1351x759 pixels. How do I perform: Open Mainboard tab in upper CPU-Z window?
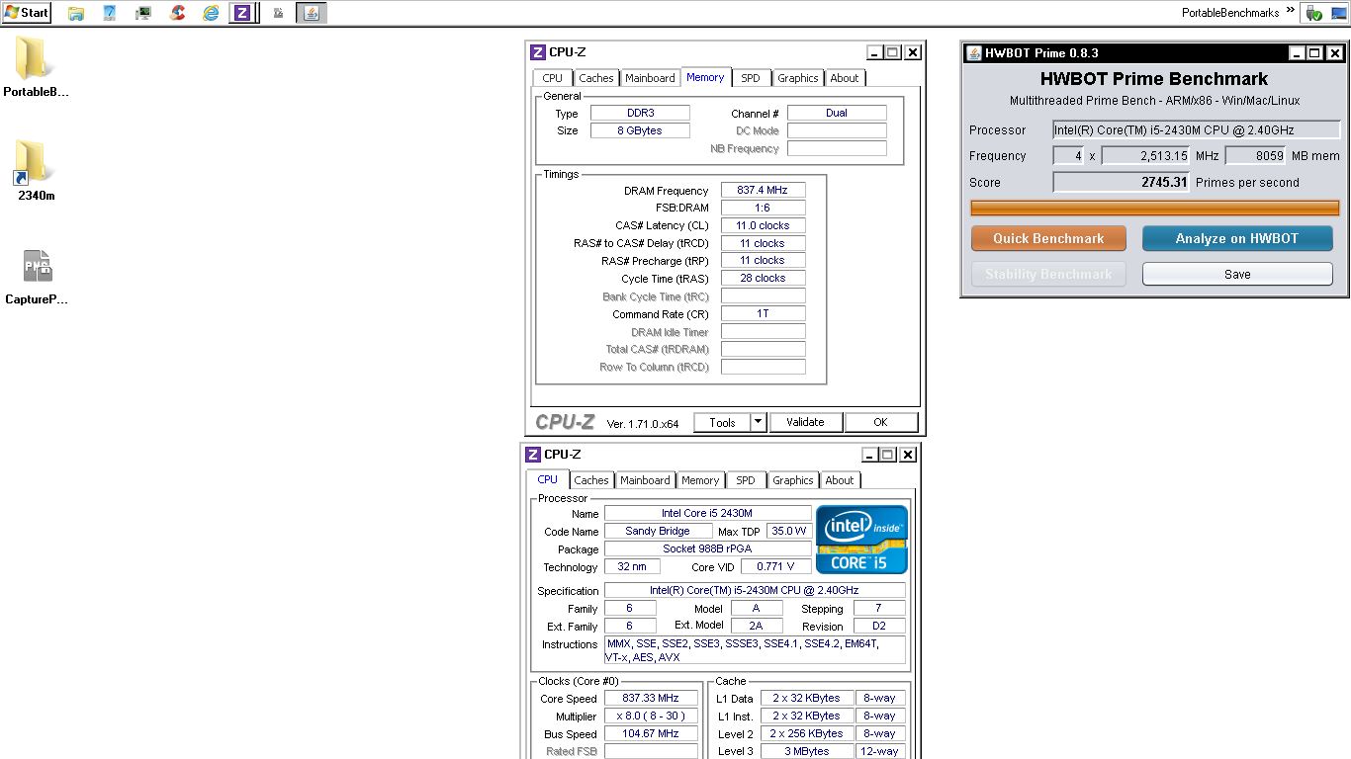pos(650,78)
